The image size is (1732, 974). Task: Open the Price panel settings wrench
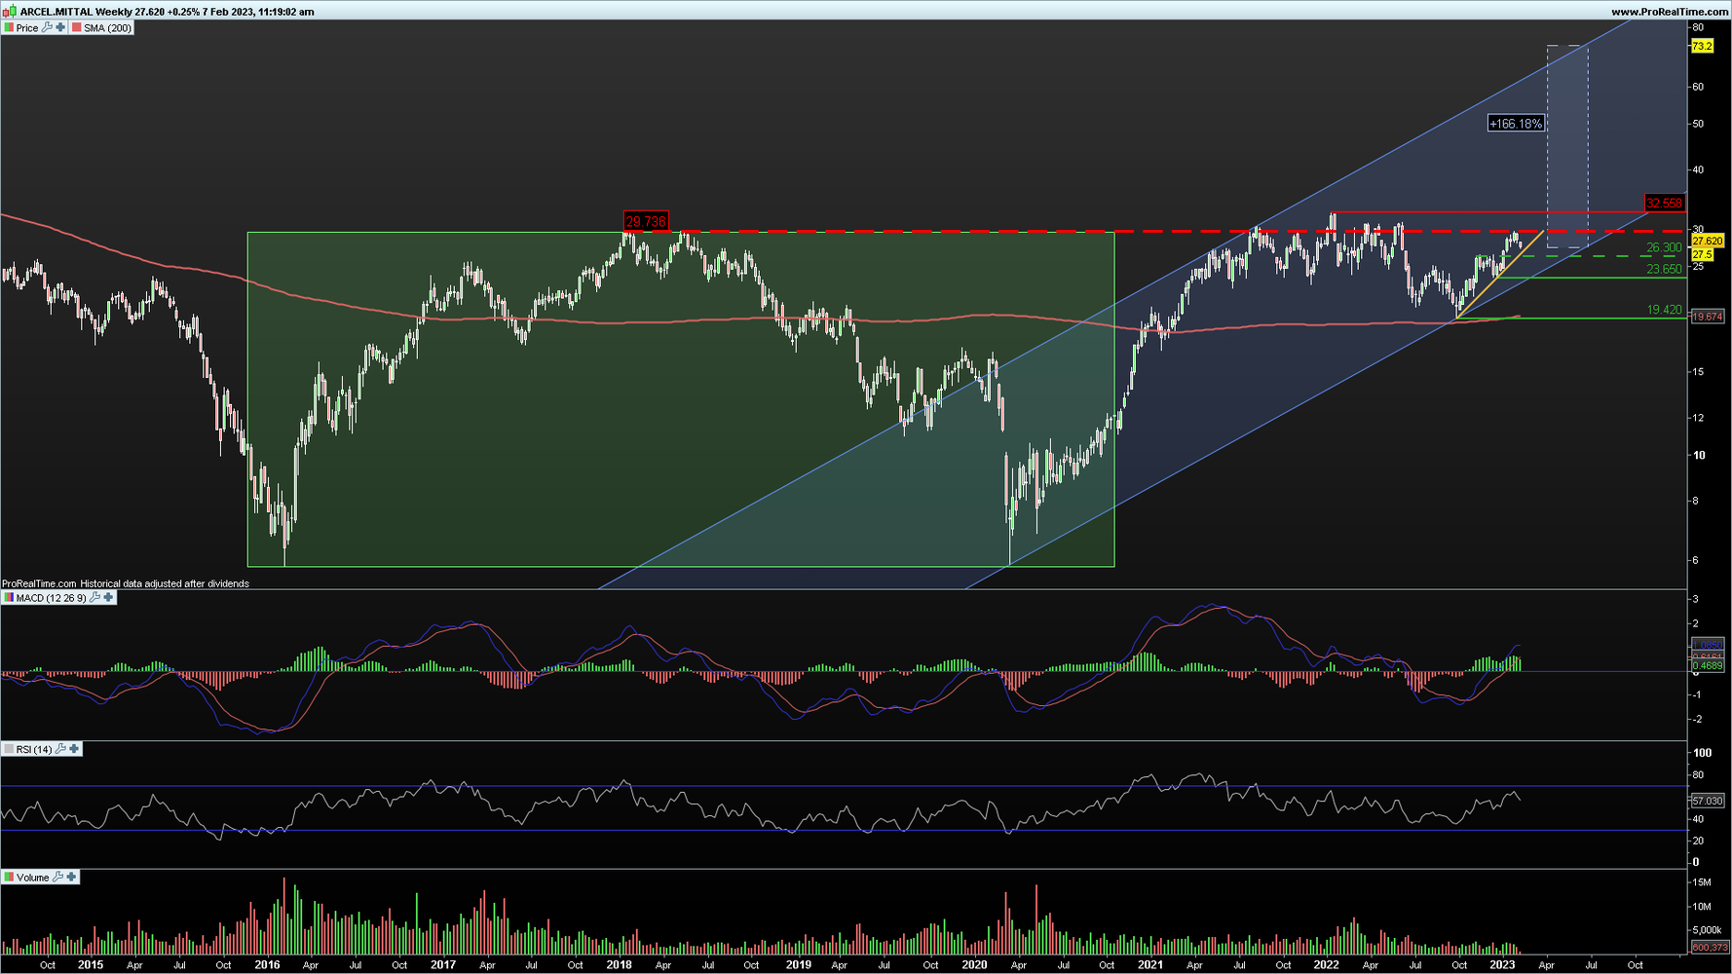[47, 27]
